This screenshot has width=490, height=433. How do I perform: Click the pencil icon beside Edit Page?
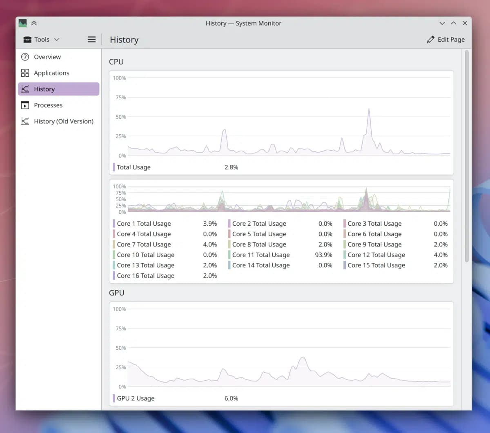click(x=430, y=40)
